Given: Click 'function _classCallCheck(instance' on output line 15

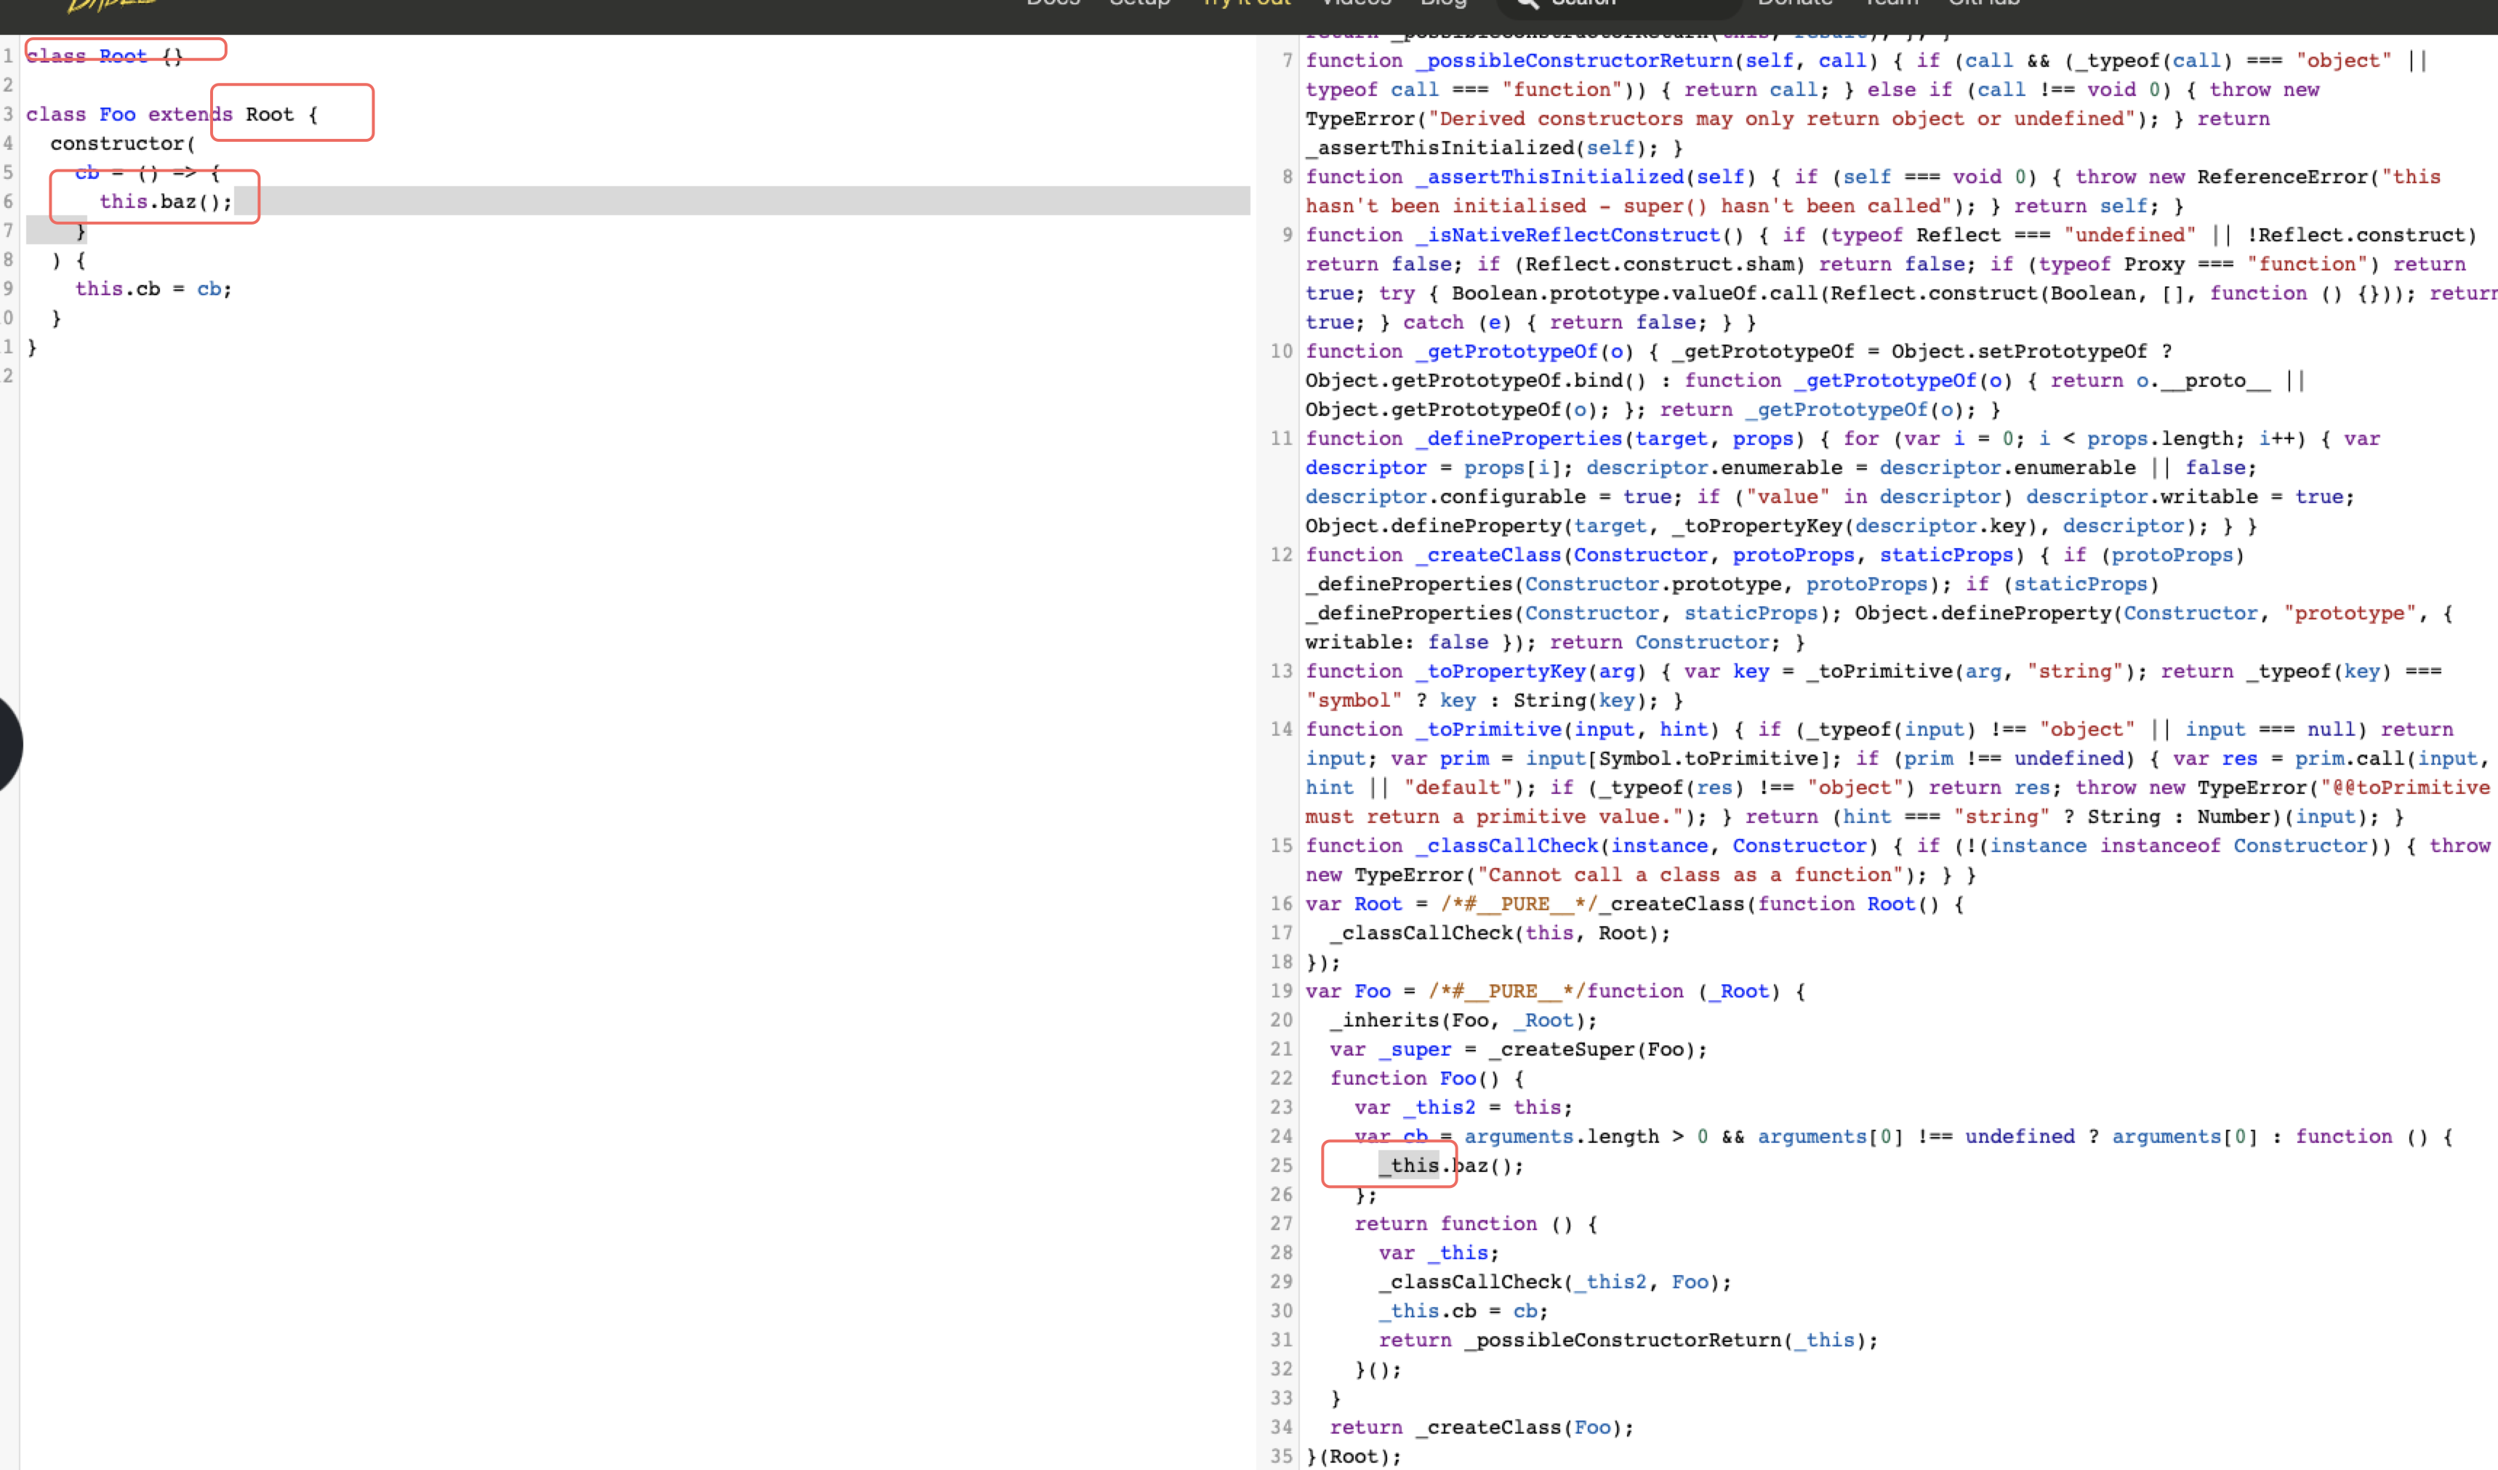Looking at the screenshot, I should tap(1507, 846).
